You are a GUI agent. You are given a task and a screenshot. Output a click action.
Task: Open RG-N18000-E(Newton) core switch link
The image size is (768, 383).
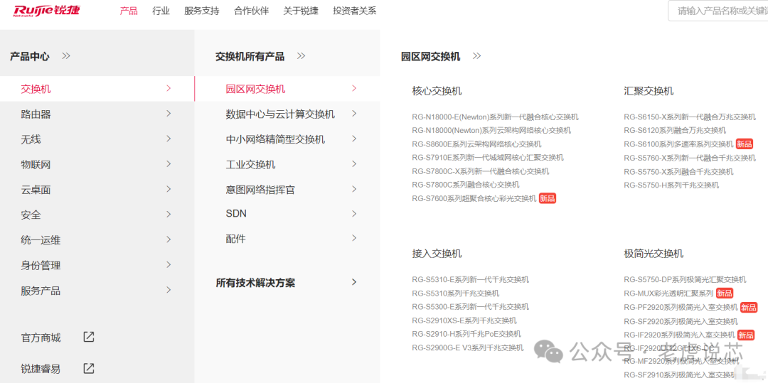tap(495, 117)
